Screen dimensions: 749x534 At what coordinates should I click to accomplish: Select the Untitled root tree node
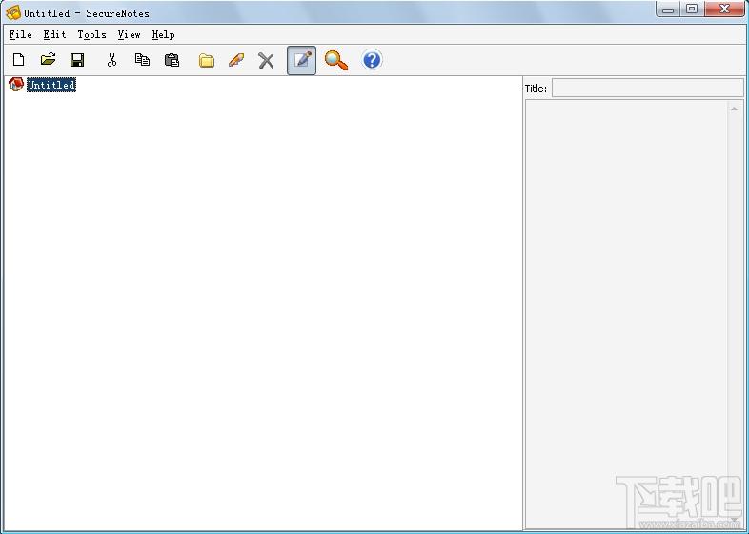(x=51, y=85)
